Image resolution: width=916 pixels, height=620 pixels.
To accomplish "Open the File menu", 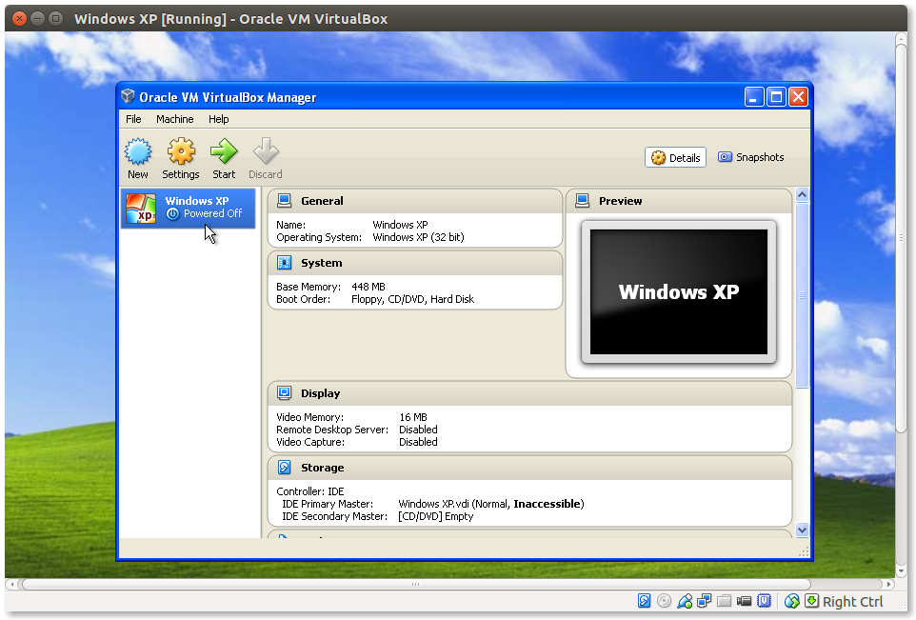I will coord(133,119).
